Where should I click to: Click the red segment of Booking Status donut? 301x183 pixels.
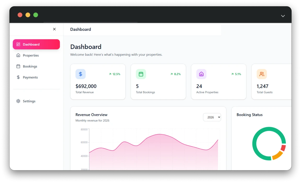(283, 148)
